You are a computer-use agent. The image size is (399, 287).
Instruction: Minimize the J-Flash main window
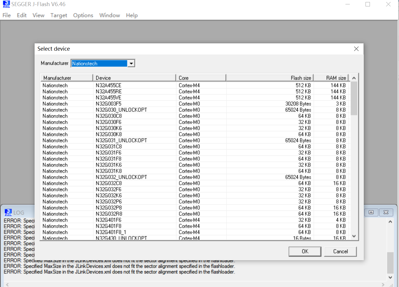click(347, 4)
